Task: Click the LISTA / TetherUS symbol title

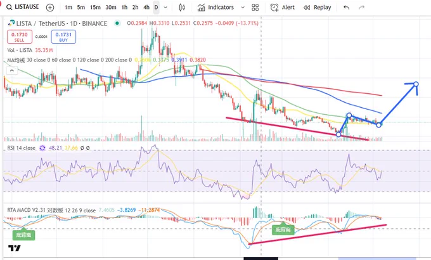Action: click(x=61, y=23)
